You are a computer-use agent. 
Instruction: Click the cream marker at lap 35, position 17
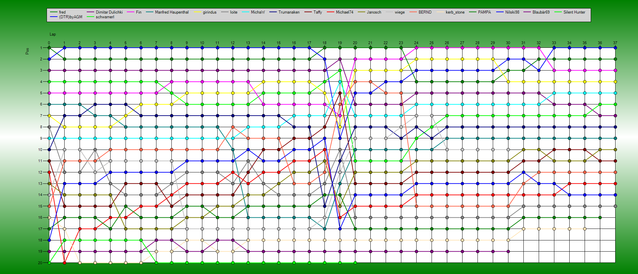tap(585, 229)
